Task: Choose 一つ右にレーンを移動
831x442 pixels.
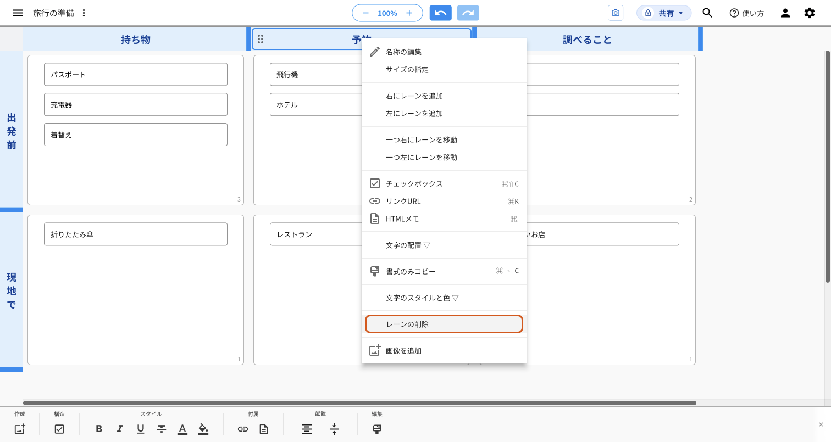Action: (444, 139)
